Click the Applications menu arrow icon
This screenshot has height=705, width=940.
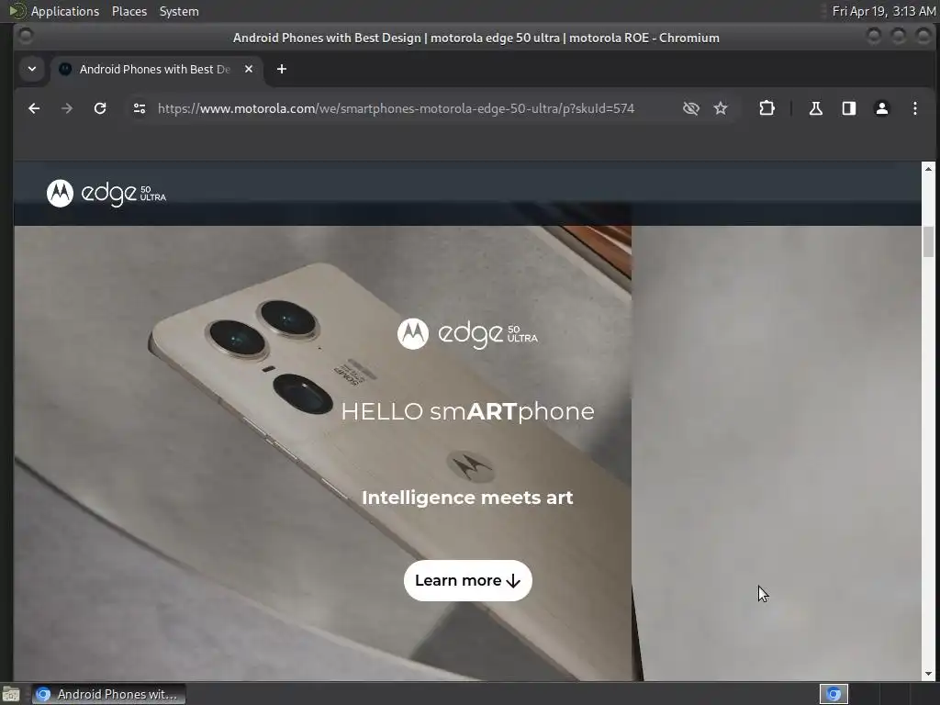pos(17,11)
